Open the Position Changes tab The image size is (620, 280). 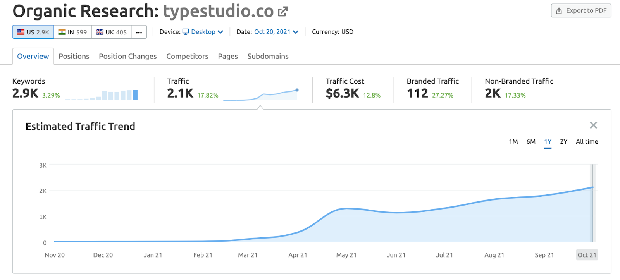[127, 56]
